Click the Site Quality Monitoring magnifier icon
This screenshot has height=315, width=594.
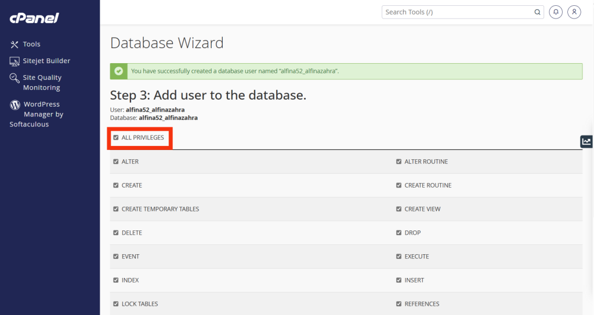[15, 78]
